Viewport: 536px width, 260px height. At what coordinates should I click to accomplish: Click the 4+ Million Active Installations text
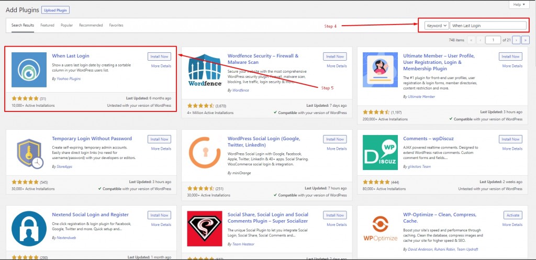coord(210,112)
